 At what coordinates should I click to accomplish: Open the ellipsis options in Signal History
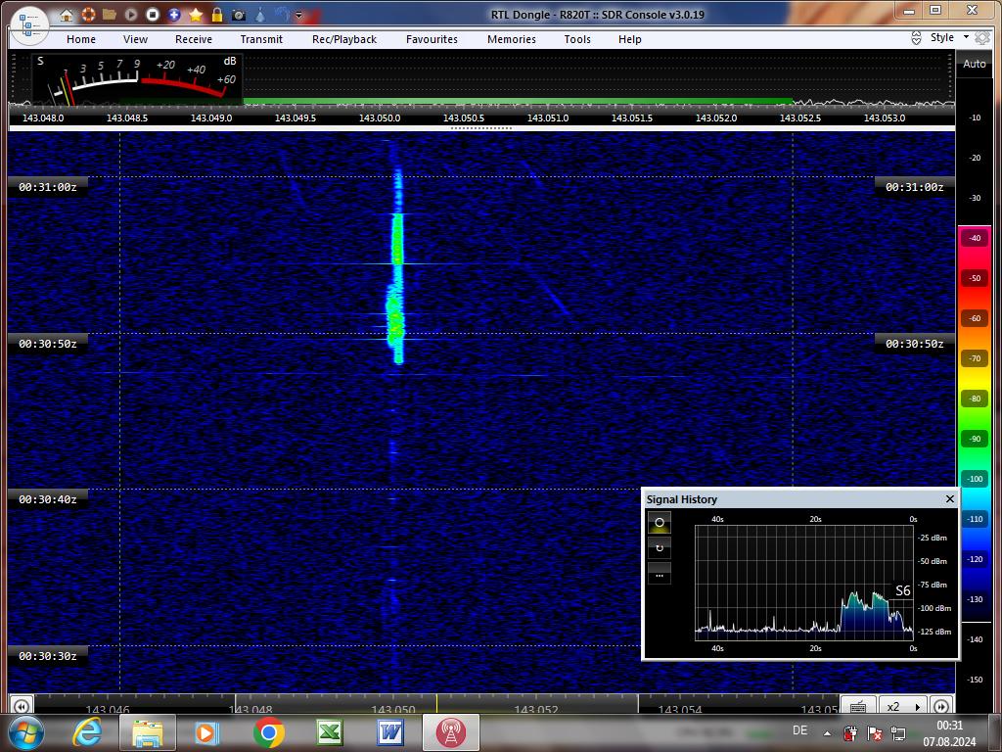pyautogui.click(x=660, y=574)
